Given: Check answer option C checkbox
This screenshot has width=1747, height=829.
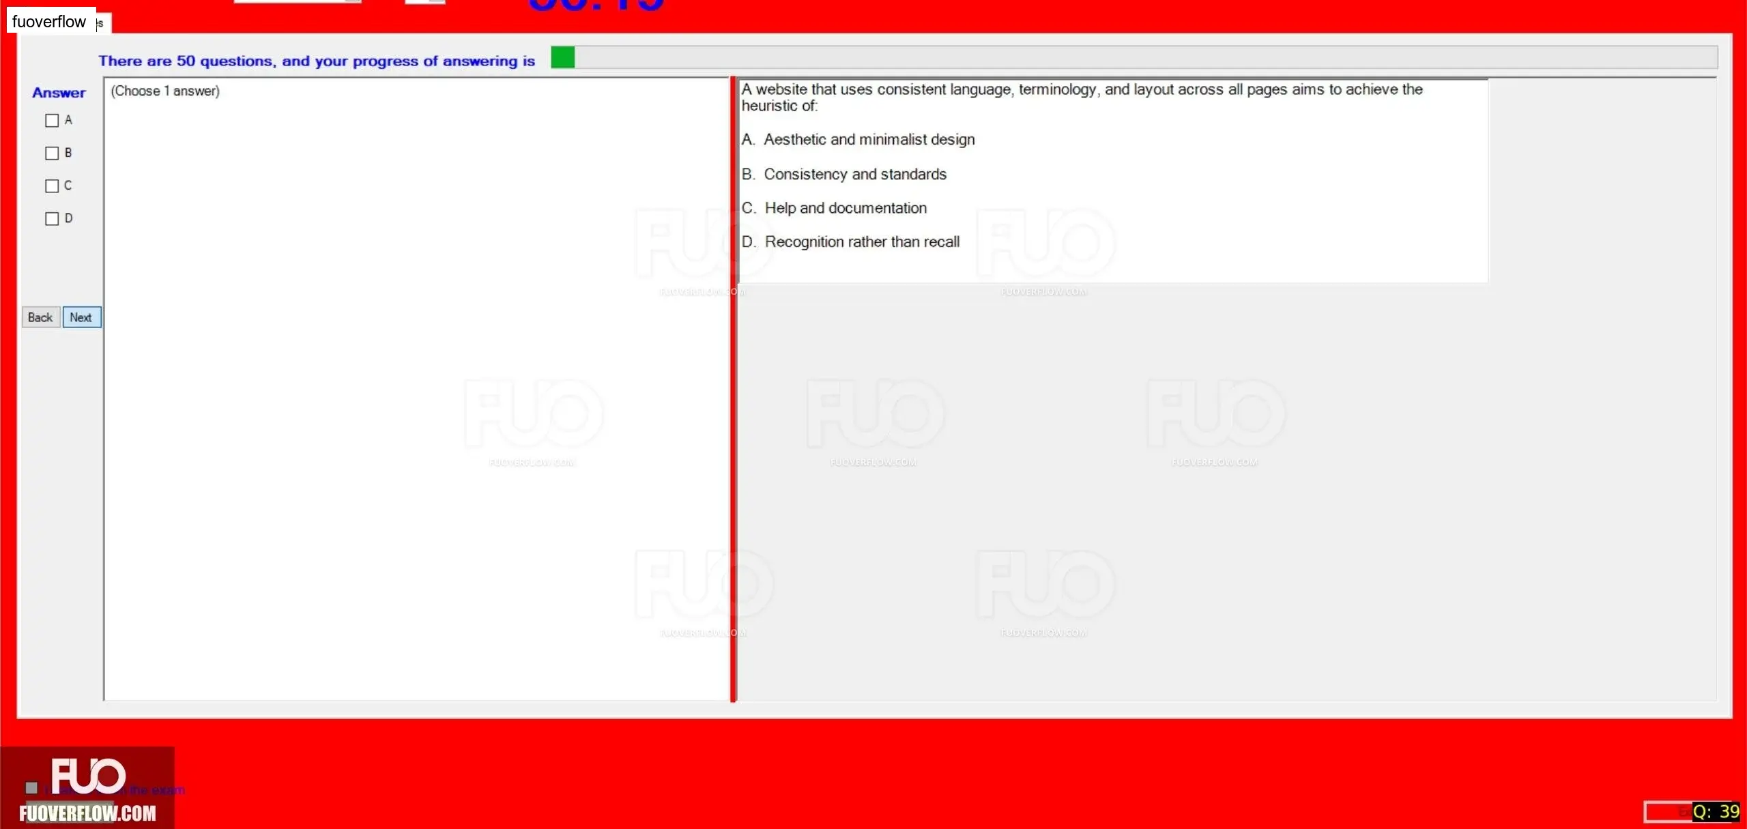Looking at the screenshot, I should coord(52,186).
